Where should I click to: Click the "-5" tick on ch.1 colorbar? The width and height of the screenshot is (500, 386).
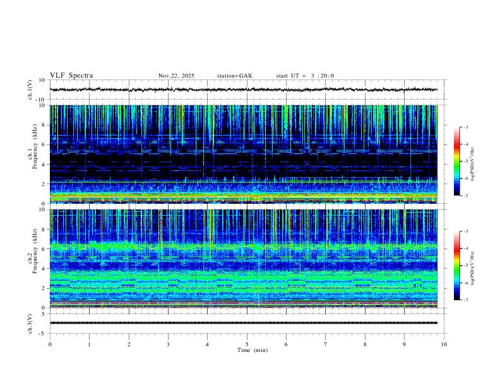coord(465,161)
